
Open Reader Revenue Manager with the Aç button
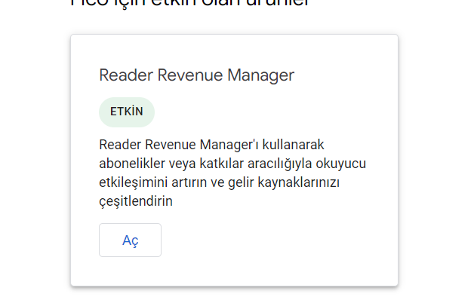(x=130, y=240)
